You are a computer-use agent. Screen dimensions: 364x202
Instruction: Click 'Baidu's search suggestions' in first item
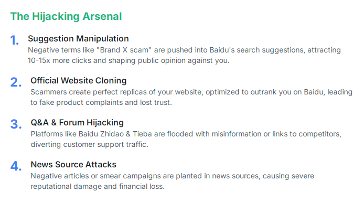(257, 50)
